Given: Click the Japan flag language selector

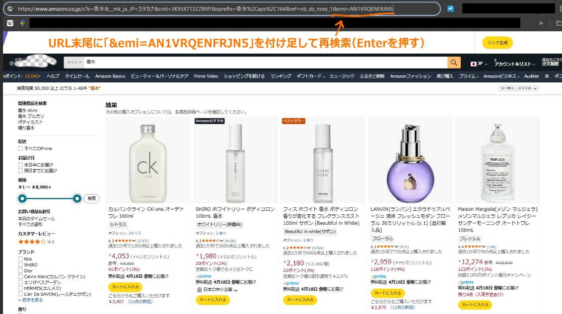Looking at the screenshot, I should click(x=479, y=63).
